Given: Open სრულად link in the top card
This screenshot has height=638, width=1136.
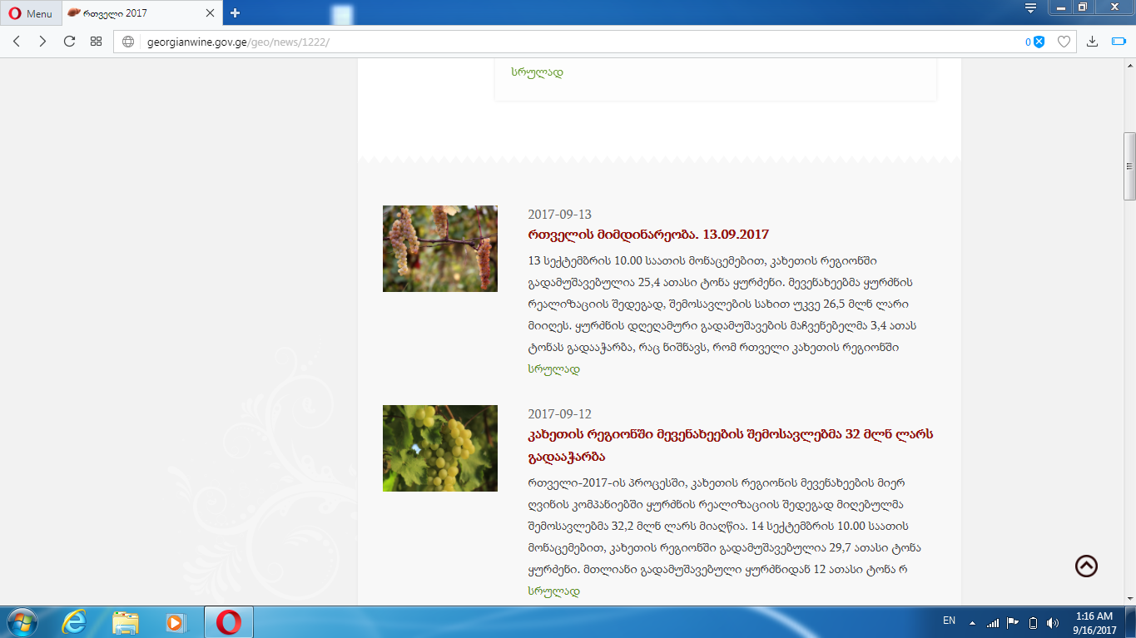Looking at the screenshot, I should click(537, 72).
